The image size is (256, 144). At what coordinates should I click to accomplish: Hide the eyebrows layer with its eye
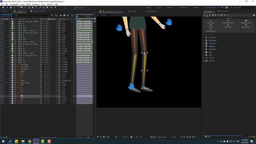2,69
